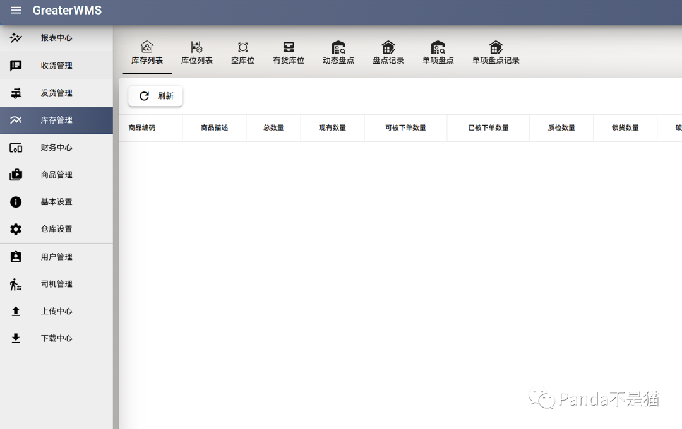Click the 库存管理 trend icon
Viewport: 682px width, 429px height.
click(16, 120)
